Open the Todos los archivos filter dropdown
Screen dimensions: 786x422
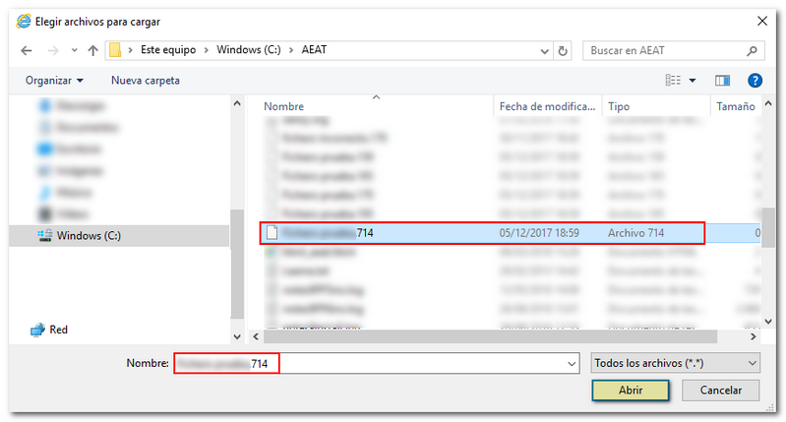(x=676, y=363)
